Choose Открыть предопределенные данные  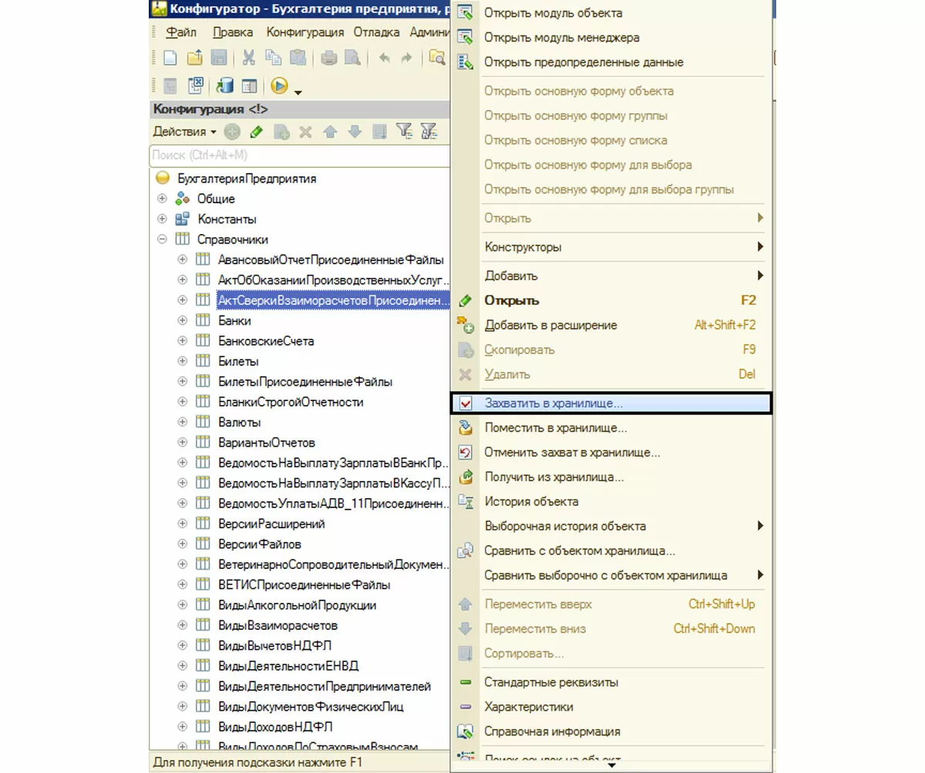(611, 62)
